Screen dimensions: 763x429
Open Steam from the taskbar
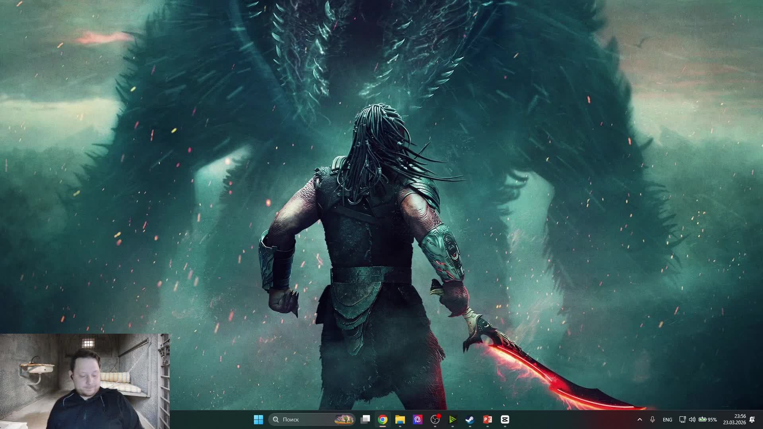pos(470,419)
